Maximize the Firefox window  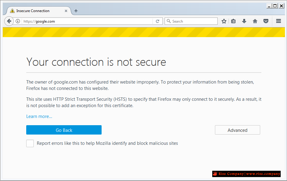click(275, 6)
